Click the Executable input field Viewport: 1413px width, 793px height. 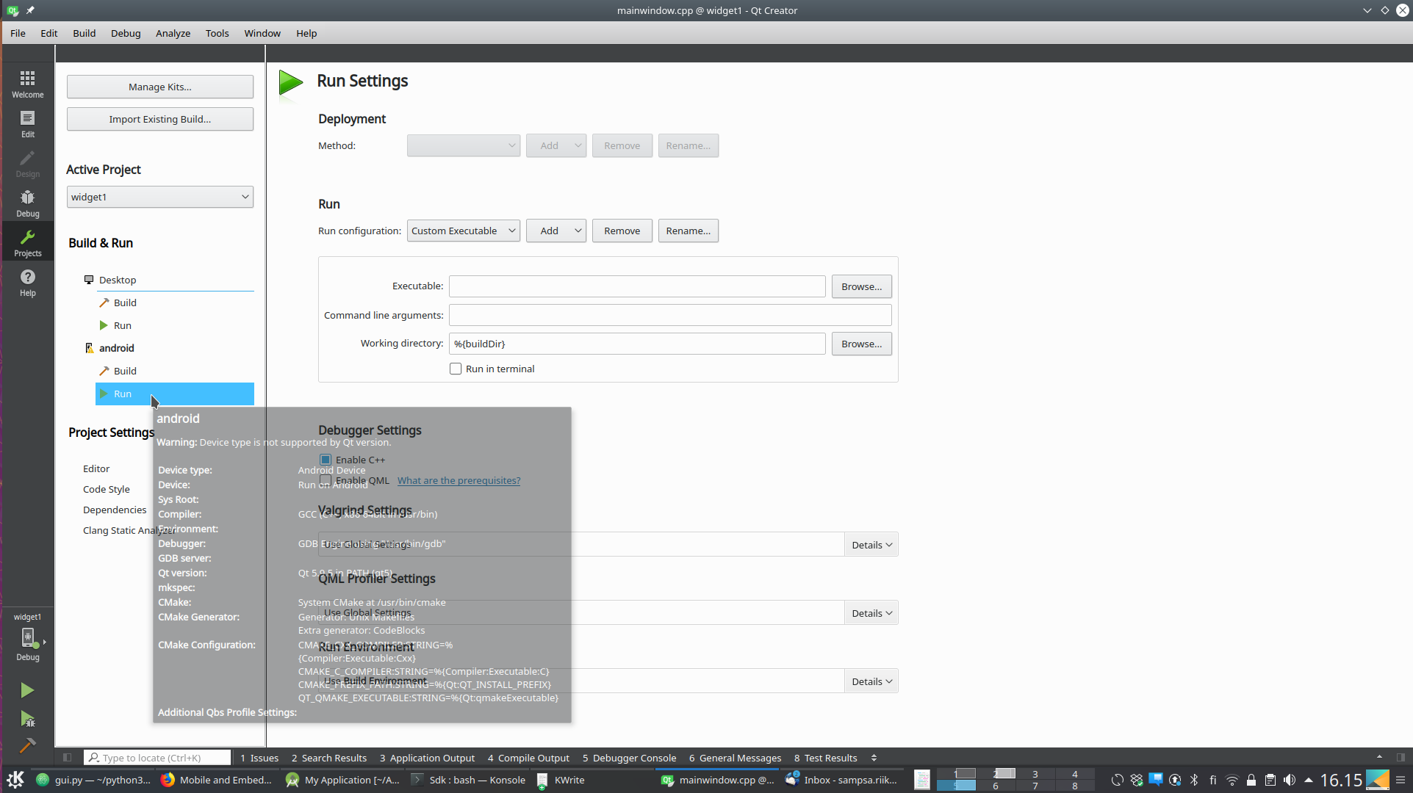pos(637,286)
